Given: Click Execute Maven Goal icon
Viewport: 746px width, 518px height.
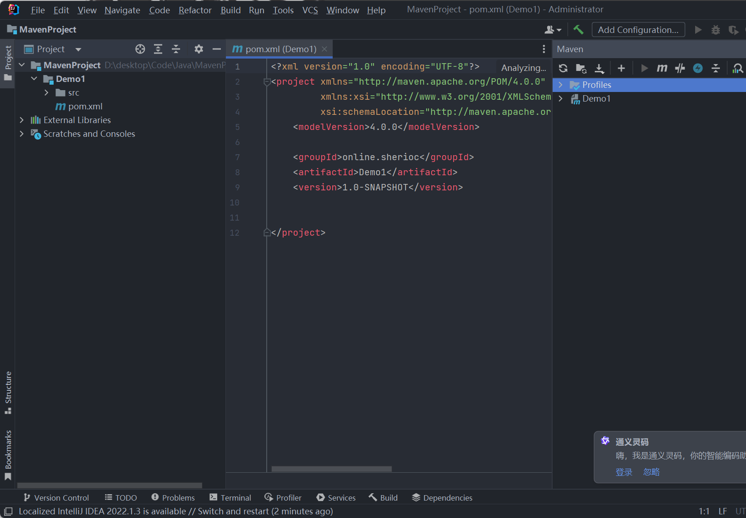Looking at the screenshot, I should [662, 68].
